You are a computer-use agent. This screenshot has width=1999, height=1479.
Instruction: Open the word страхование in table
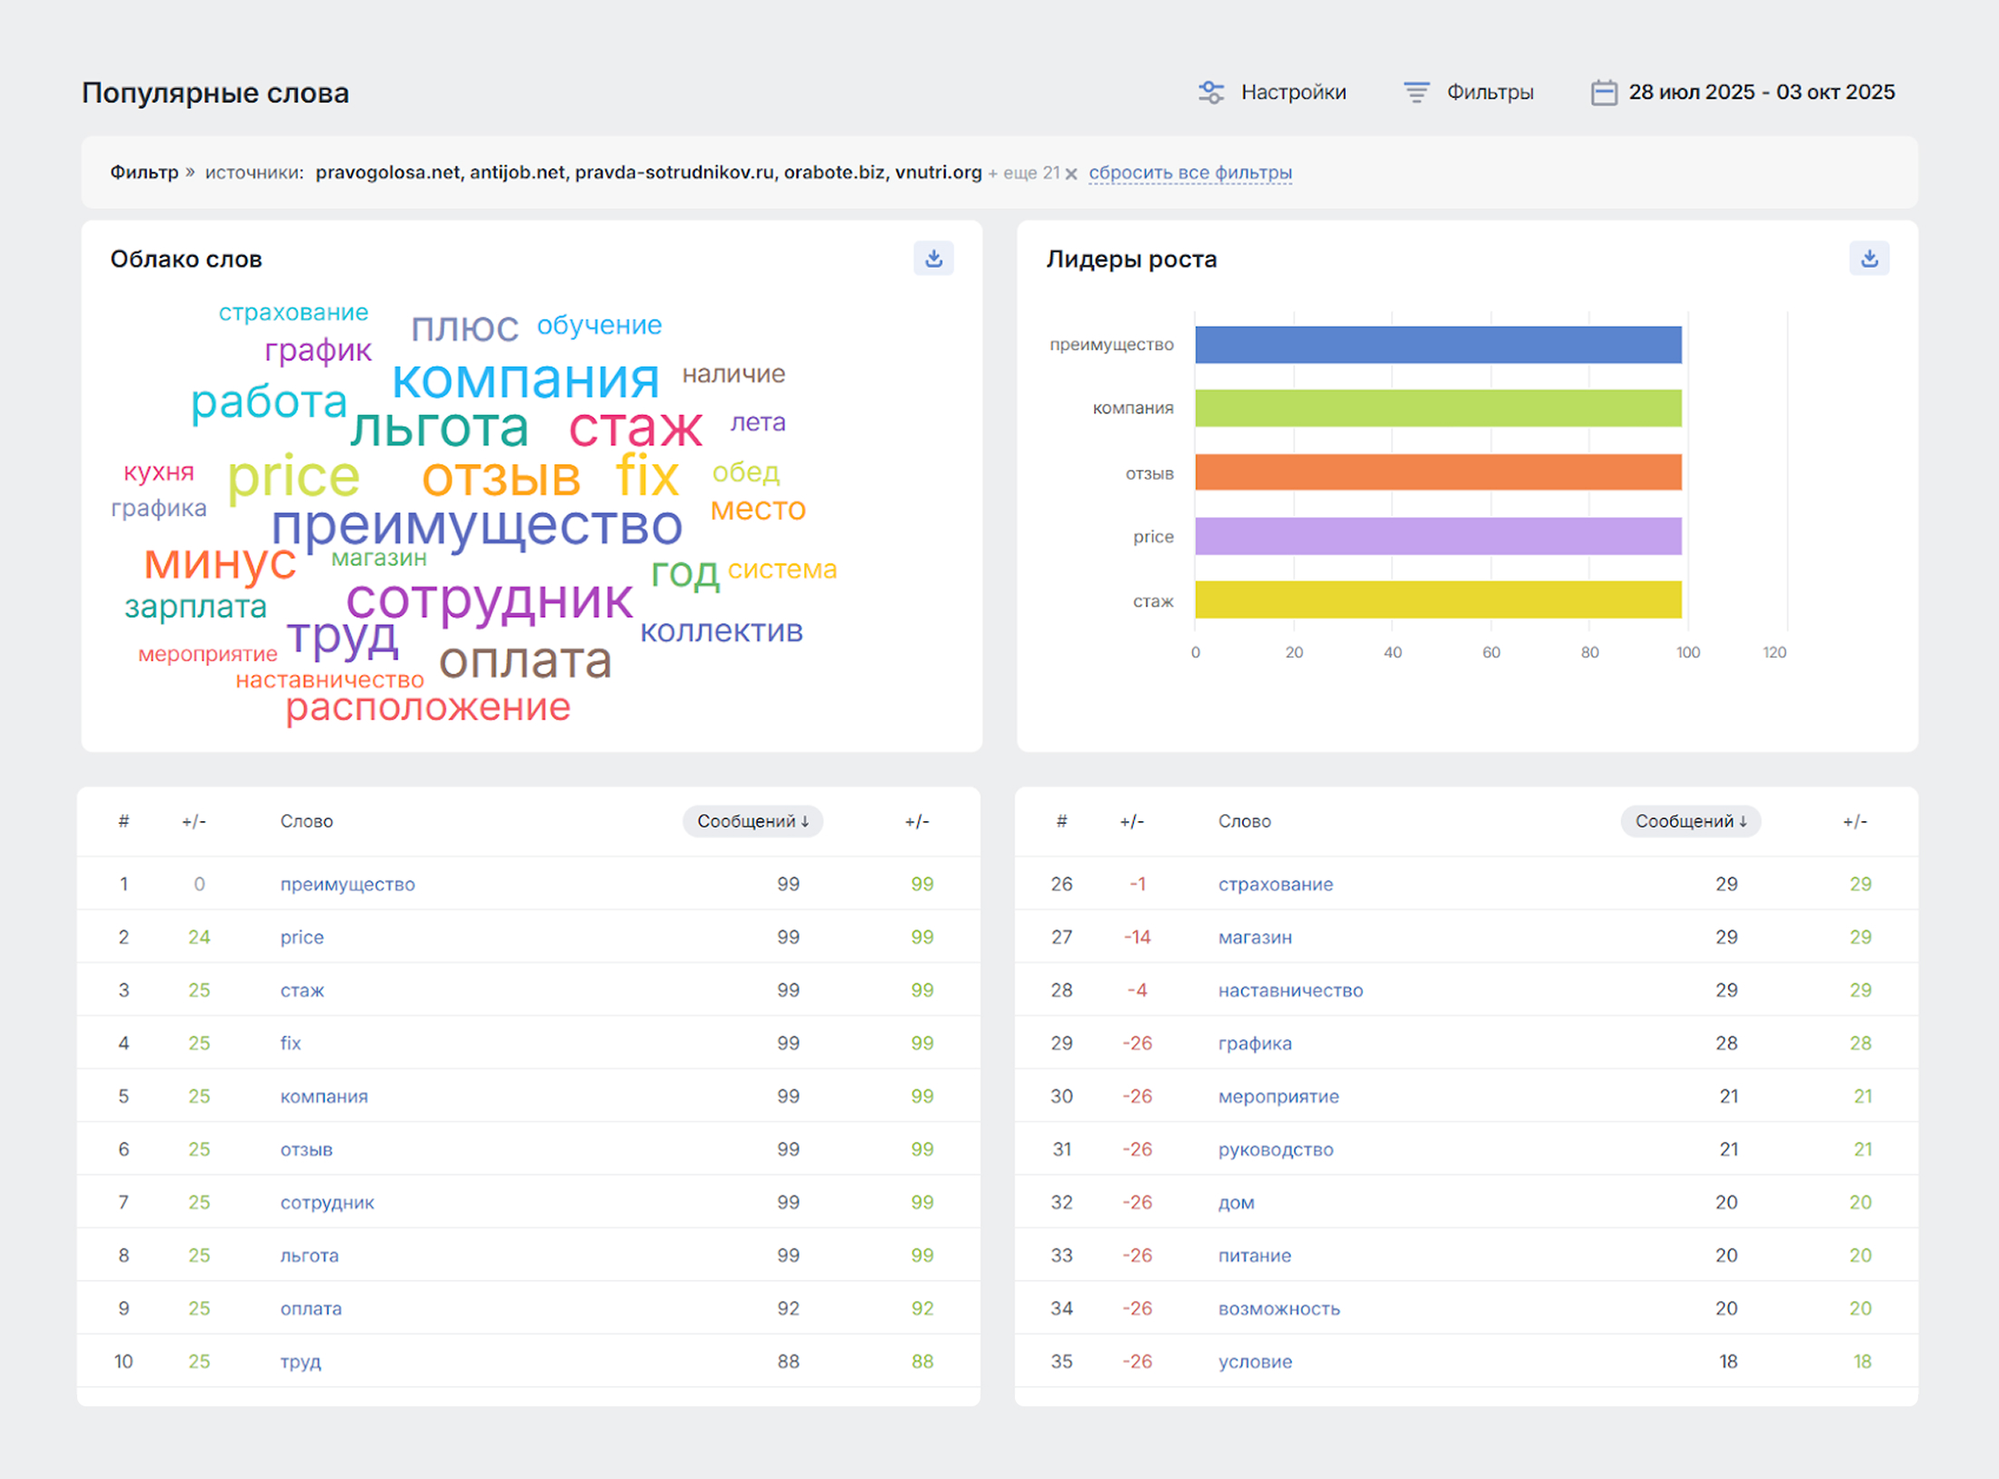(1275, 884)
